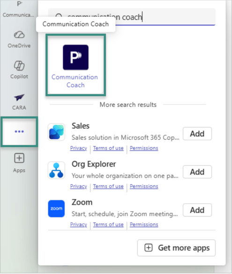232x274 pixels.
Task: Add the Zoom app
Action: (x=197, y=210)
